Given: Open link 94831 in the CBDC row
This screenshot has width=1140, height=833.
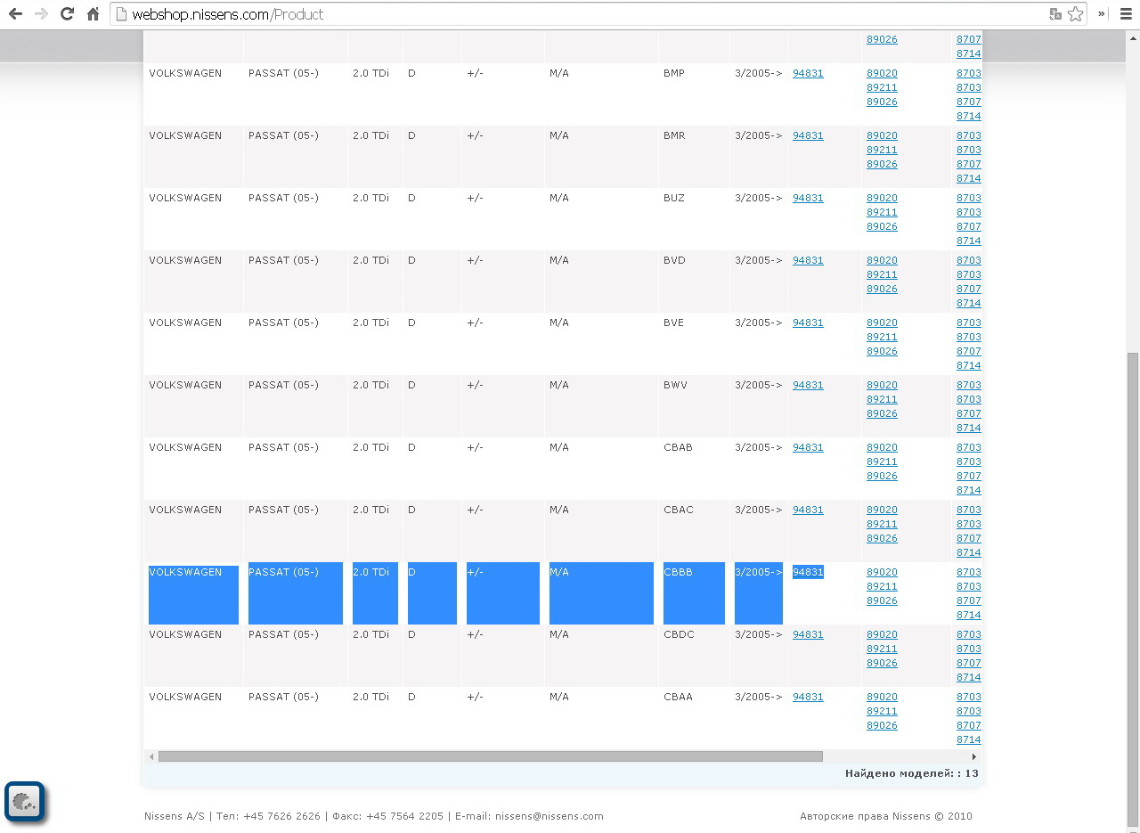Looking at the screenshot, I should point(808,634).
